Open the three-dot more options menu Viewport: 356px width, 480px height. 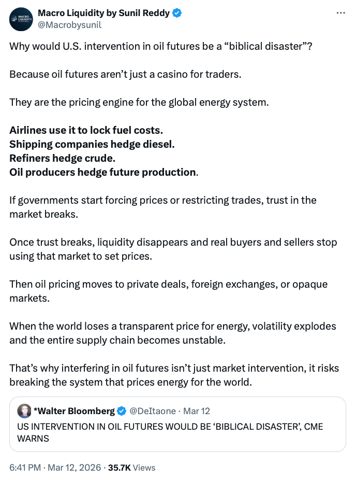pos(340,13)
